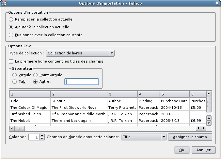Confirm import with the OK button
This screenshot has height=159, width=221.
182,150
